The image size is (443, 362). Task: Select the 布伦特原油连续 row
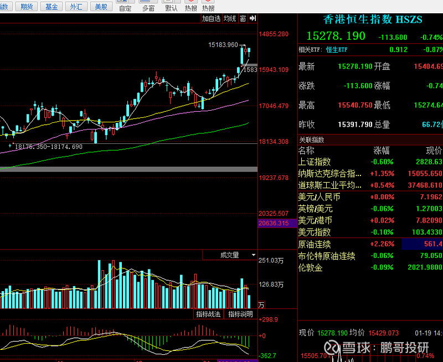click(370, 256)
